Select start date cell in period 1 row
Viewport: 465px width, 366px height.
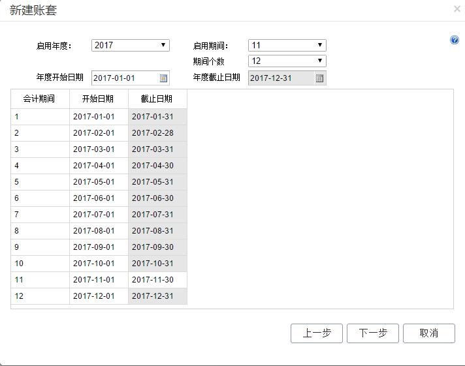click(99, 117)
